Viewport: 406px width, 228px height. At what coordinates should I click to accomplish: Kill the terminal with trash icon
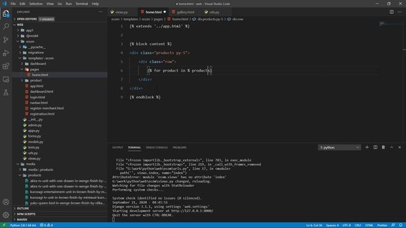tap(383, 148)
